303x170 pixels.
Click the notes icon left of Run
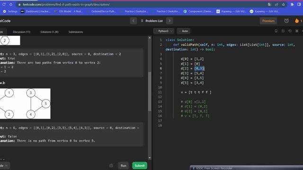[111, 166]
